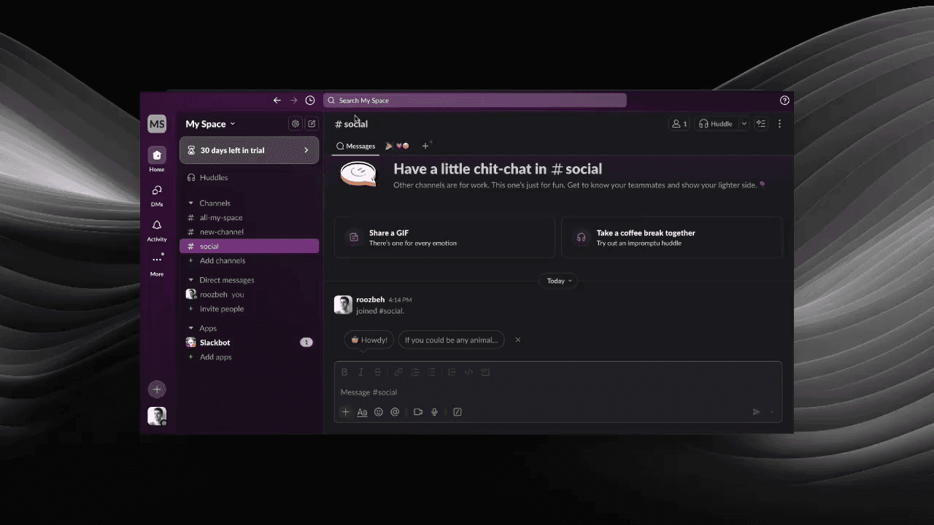The image size is (934, 525).
Task: Open send options arrow beside send button
Action: [x=771, y=412]
